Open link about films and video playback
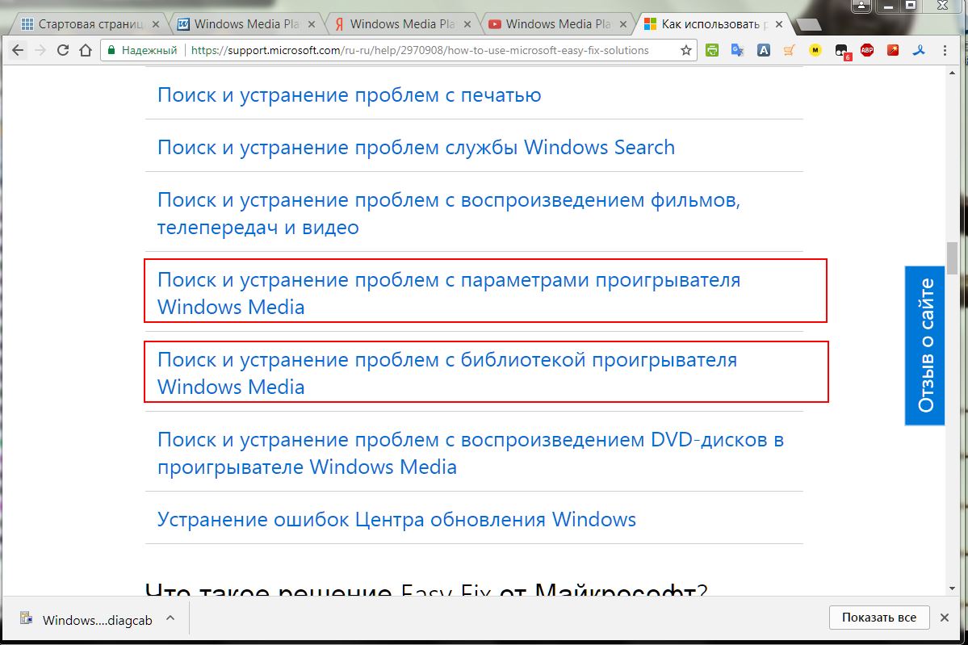 [x=449, y=214]
